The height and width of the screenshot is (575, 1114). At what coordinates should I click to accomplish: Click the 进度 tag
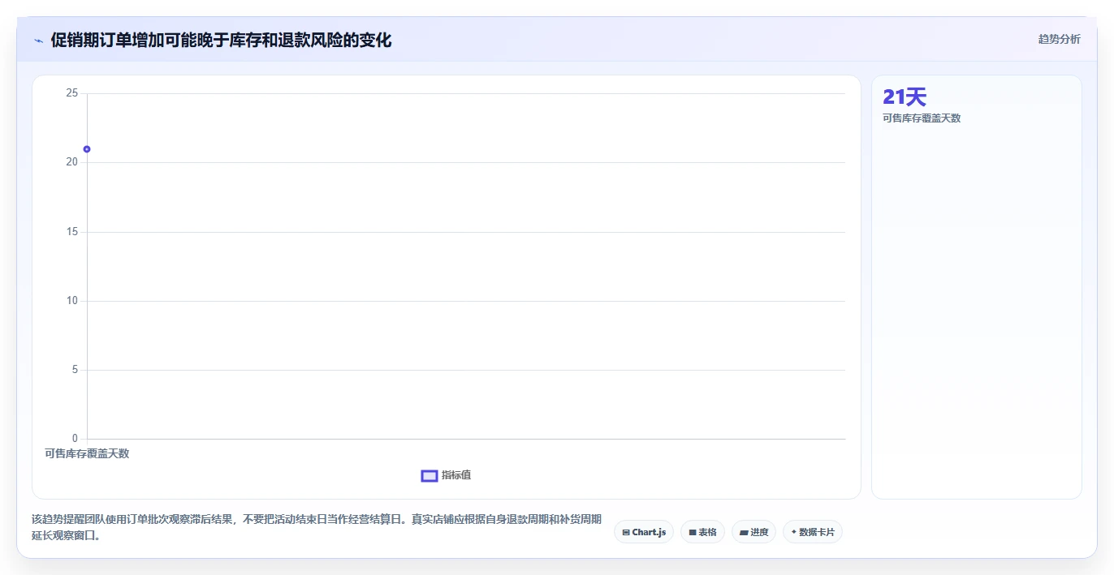753,532
